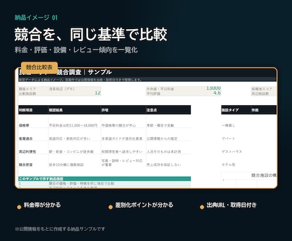Viewport: 292px width, 241px height.
Task: Select the 価格帯 row label
Action: tap(24, 126)
